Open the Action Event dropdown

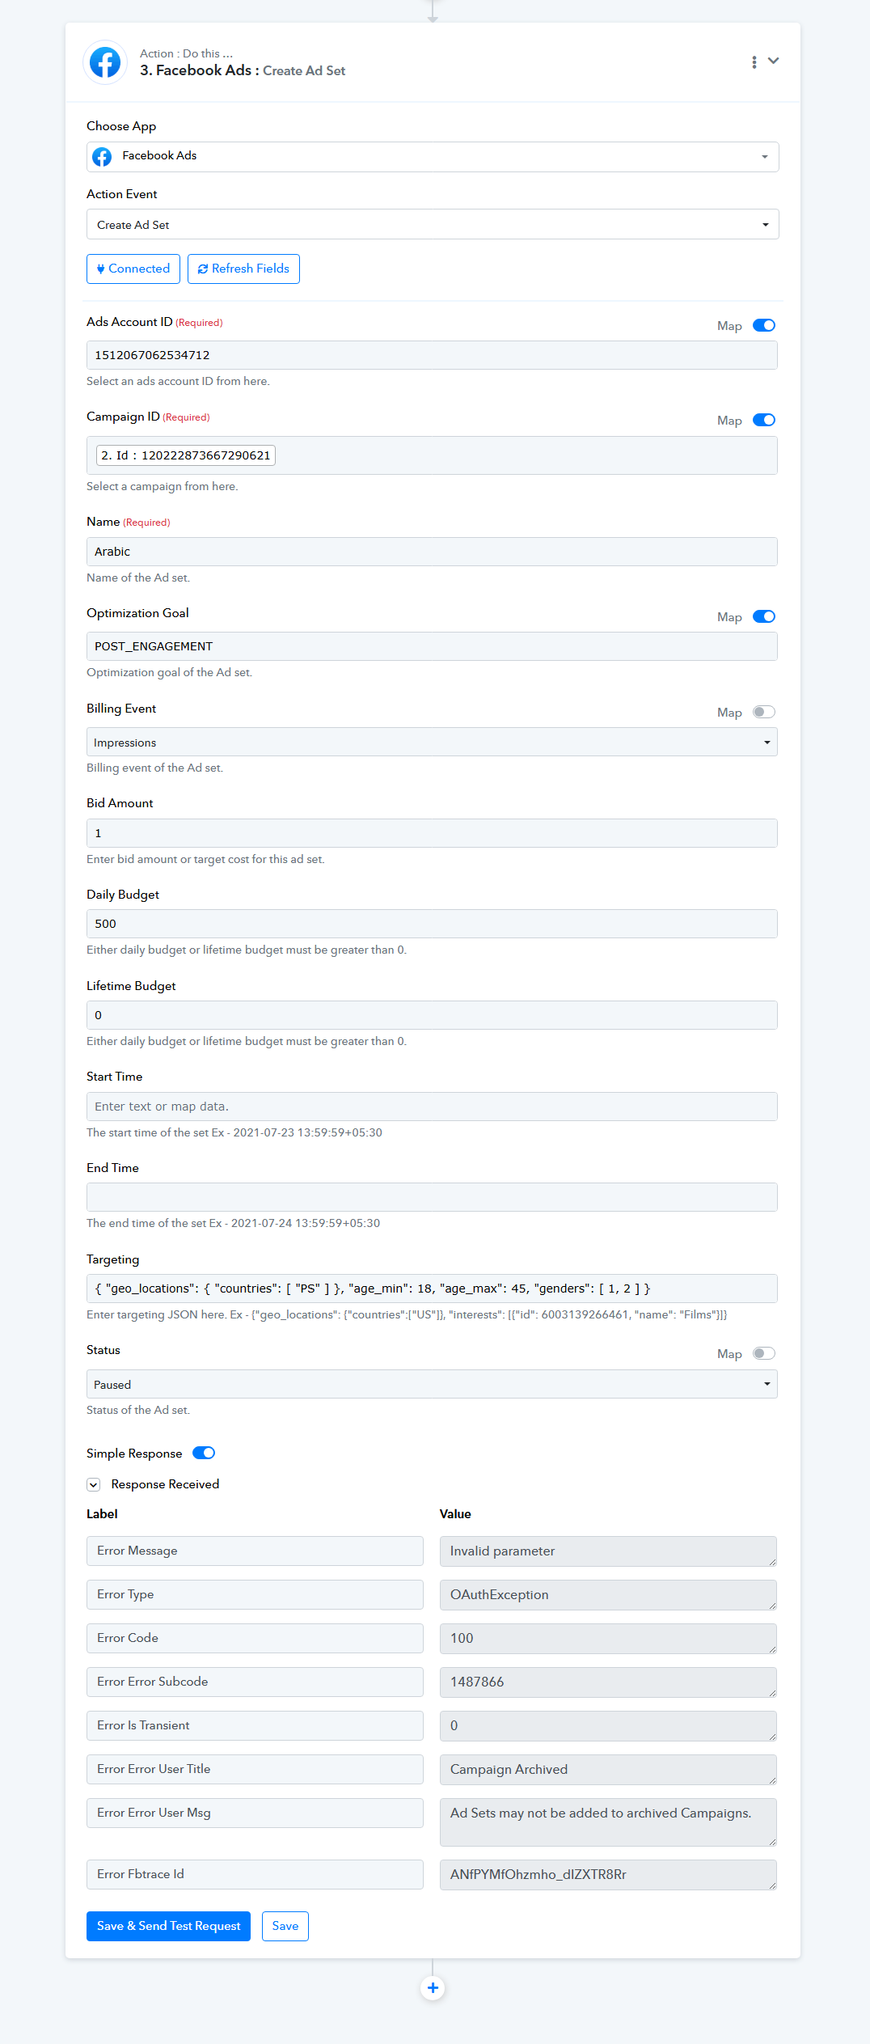pyautogui.click(x=433, y=224)
